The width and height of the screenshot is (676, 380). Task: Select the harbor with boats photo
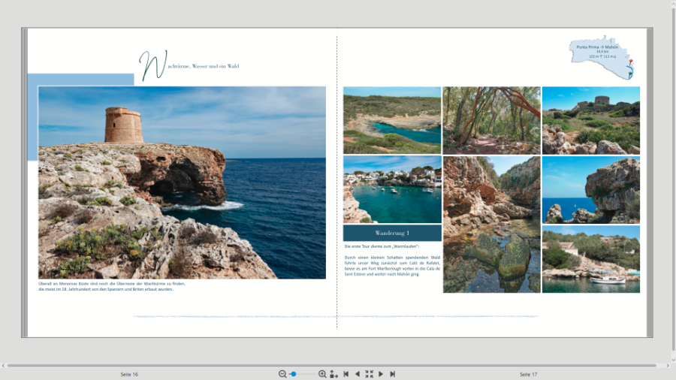click(392, 189)
